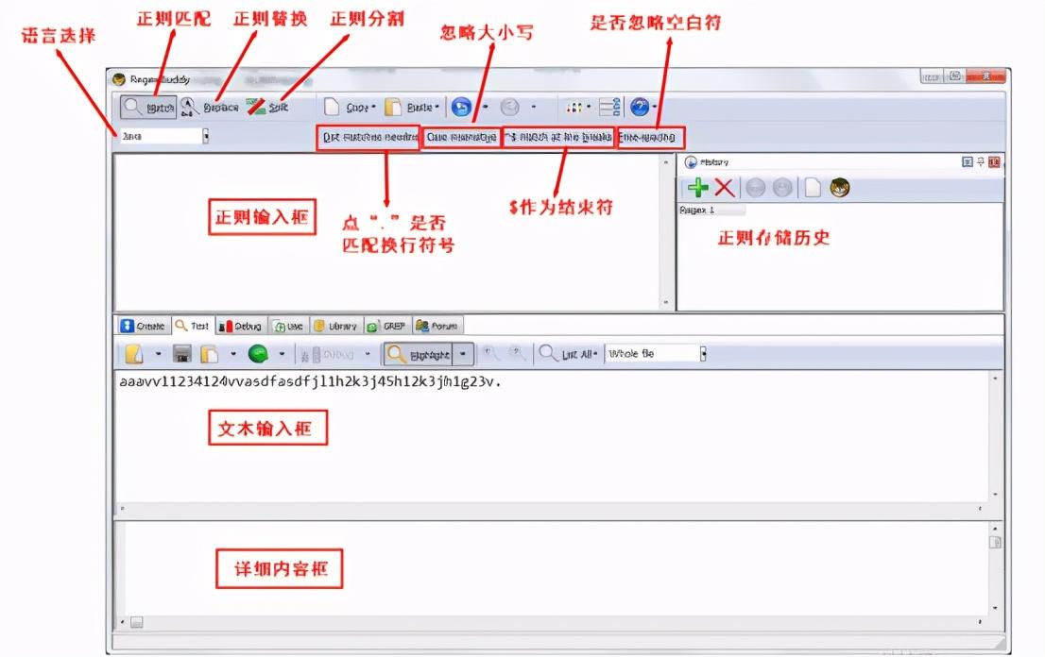Viewport: 1045px width, 657px height.
Task: Click the red X Delete regex icon
Action: 725,188
